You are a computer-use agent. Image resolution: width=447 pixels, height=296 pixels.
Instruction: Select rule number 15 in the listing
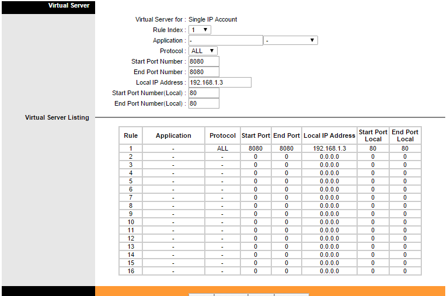click(131, 263)
